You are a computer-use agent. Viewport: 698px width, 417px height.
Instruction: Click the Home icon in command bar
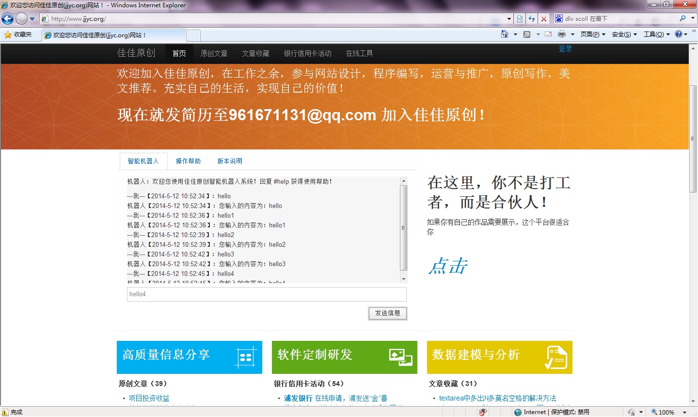tap(505, 34)
